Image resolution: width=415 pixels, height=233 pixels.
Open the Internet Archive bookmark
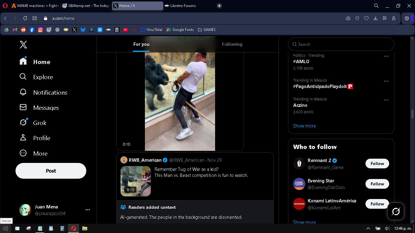point(117,30)
